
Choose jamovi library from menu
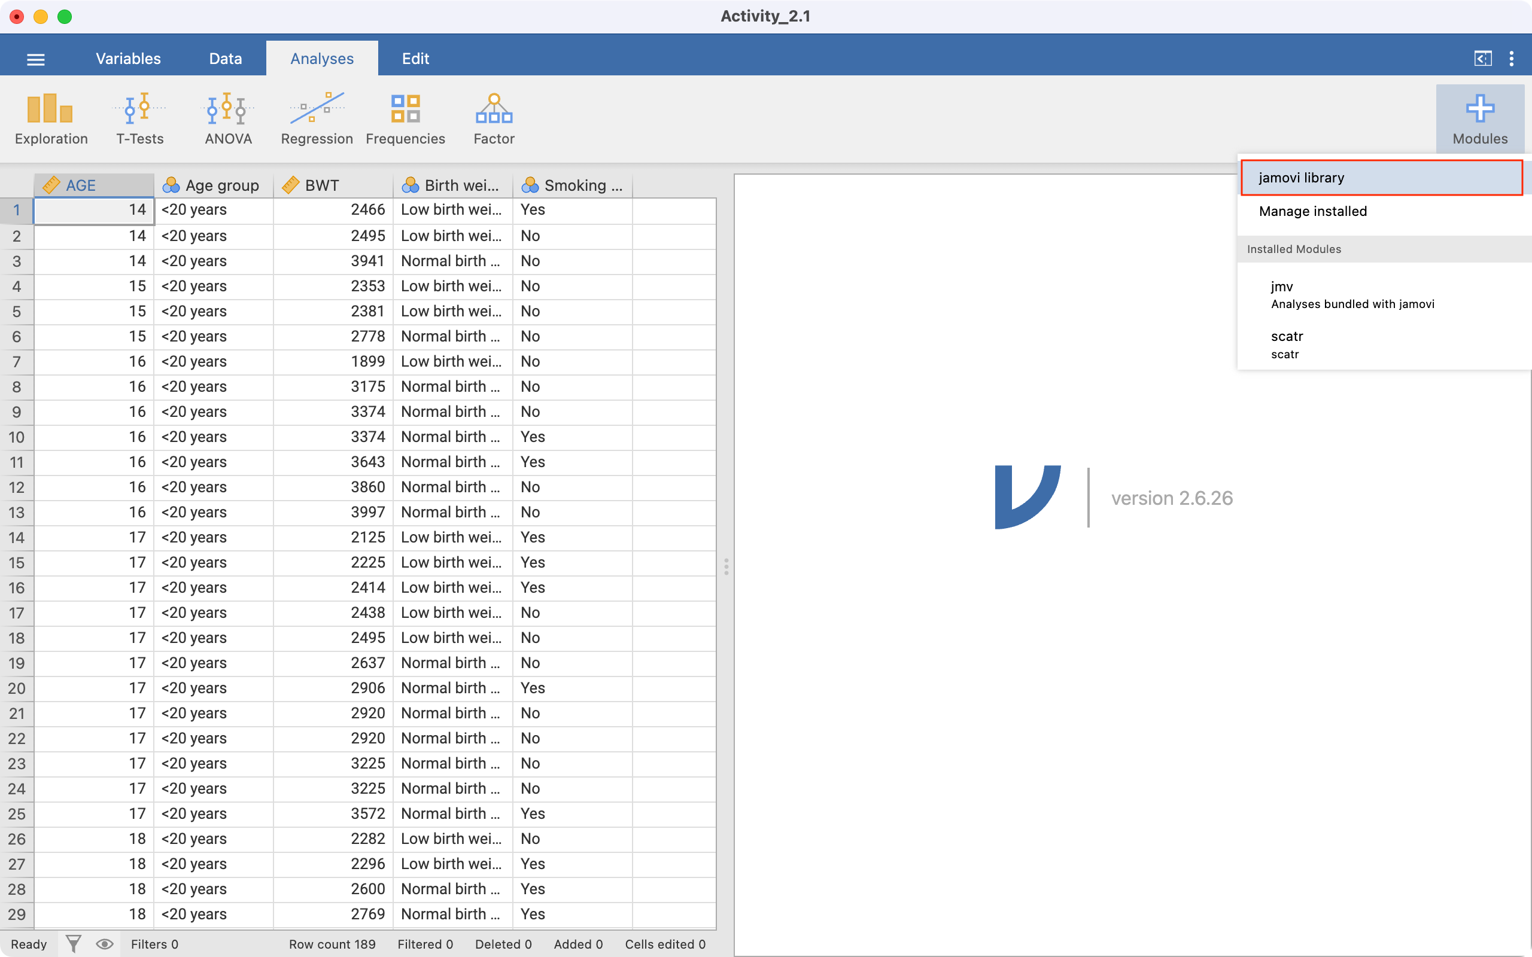(1381, 178)
